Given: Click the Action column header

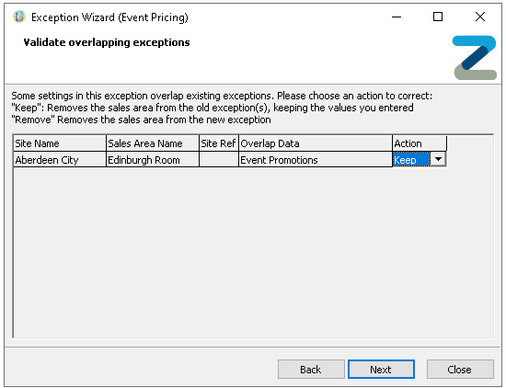Looking at the screenshot, I should click(x=420, y=143).
